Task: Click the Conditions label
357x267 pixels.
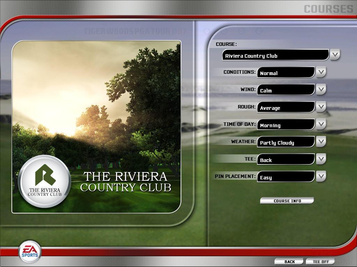Action: [x=240, y=72]
